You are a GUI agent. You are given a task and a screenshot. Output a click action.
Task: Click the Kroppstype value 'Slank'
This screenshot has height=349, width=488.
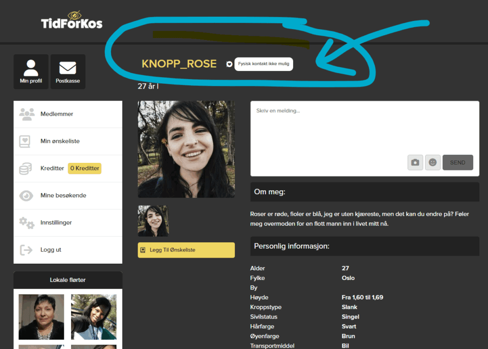click(349, 307)
